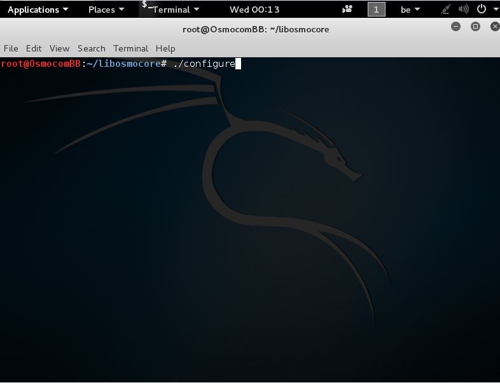Screen dimensions: 500x383
Task: Maximize the terminal window
Action: [x=475, y=27]
